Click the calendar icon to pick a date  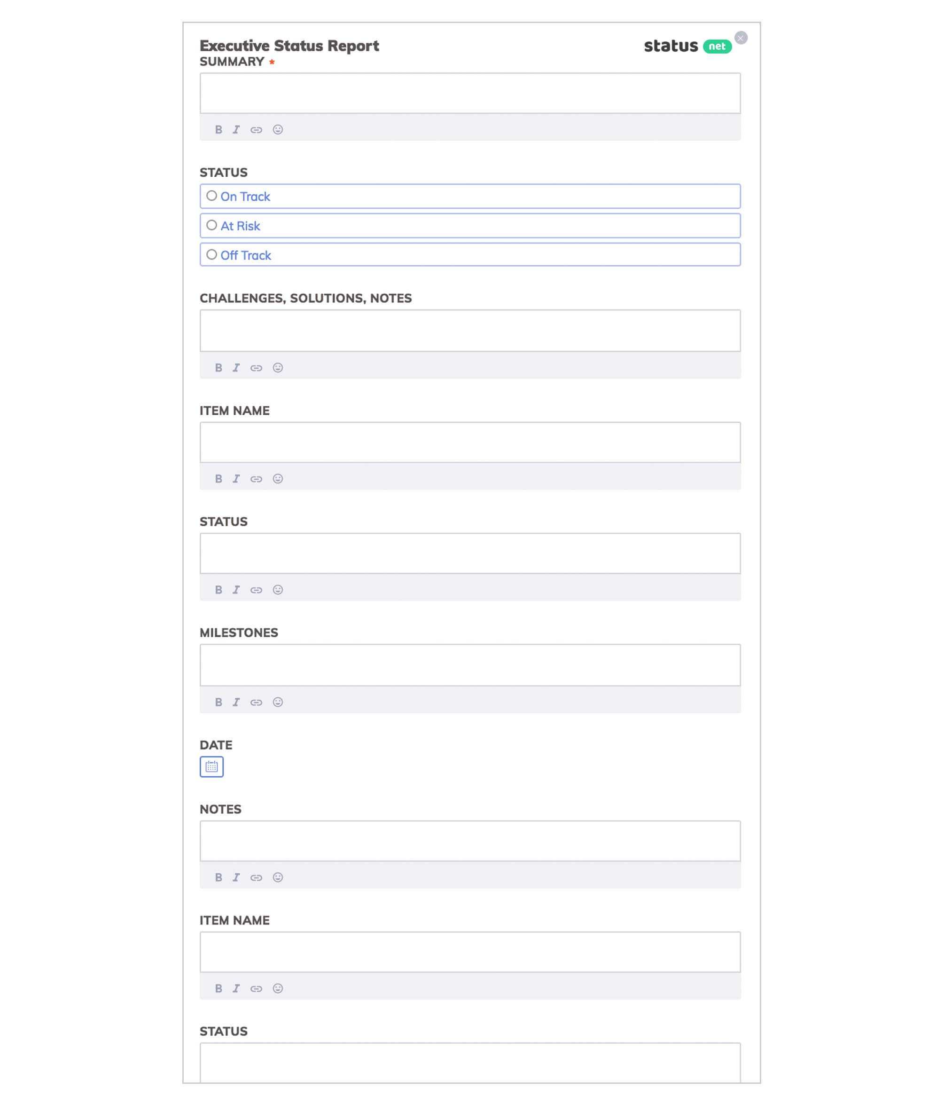(x=211, y=766)
